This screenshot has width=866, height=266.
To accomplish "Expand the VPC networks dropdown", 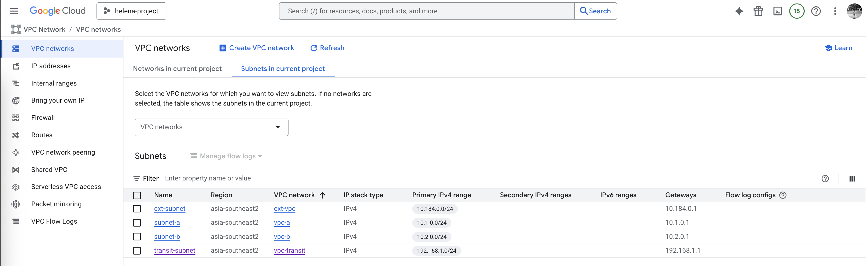I will (211, 127).
